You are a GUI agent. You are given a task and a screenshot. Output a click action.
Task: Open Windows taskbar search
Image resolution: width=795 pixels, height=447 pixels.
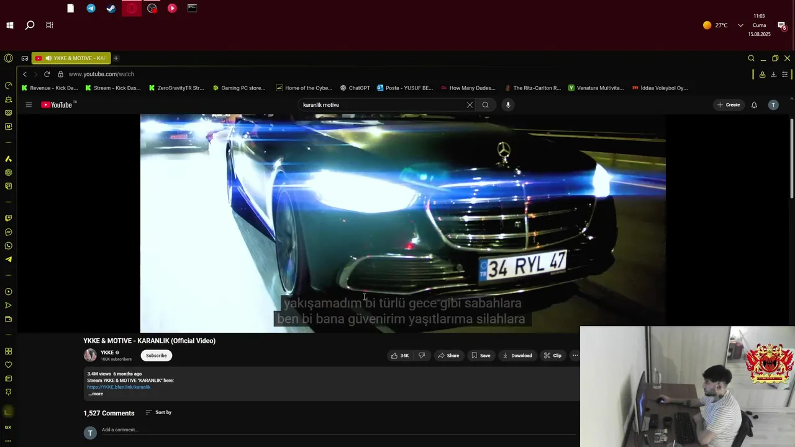[30, 25]
